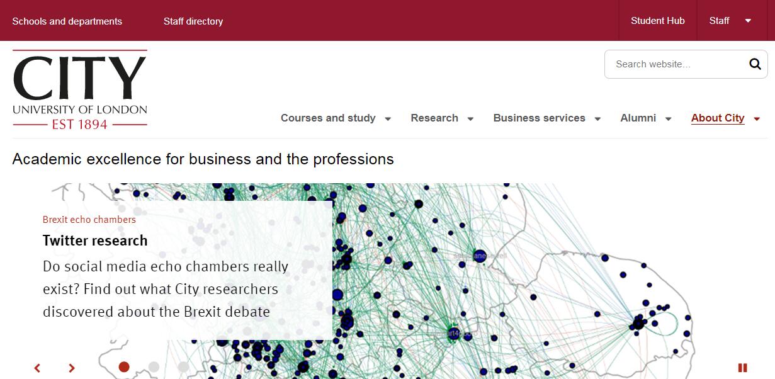775x379 pixels.
Task: Advance to the next carousel slide
Action: [x=72, y=368]
